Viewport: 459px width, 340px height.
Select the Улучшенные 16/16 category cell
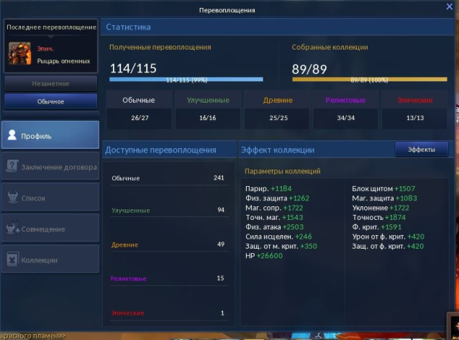[208, 109]
